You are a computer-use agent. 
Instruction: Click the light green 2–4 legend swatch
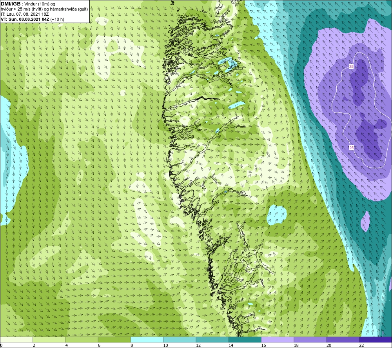pyautogui.click(x=49, y=339)
